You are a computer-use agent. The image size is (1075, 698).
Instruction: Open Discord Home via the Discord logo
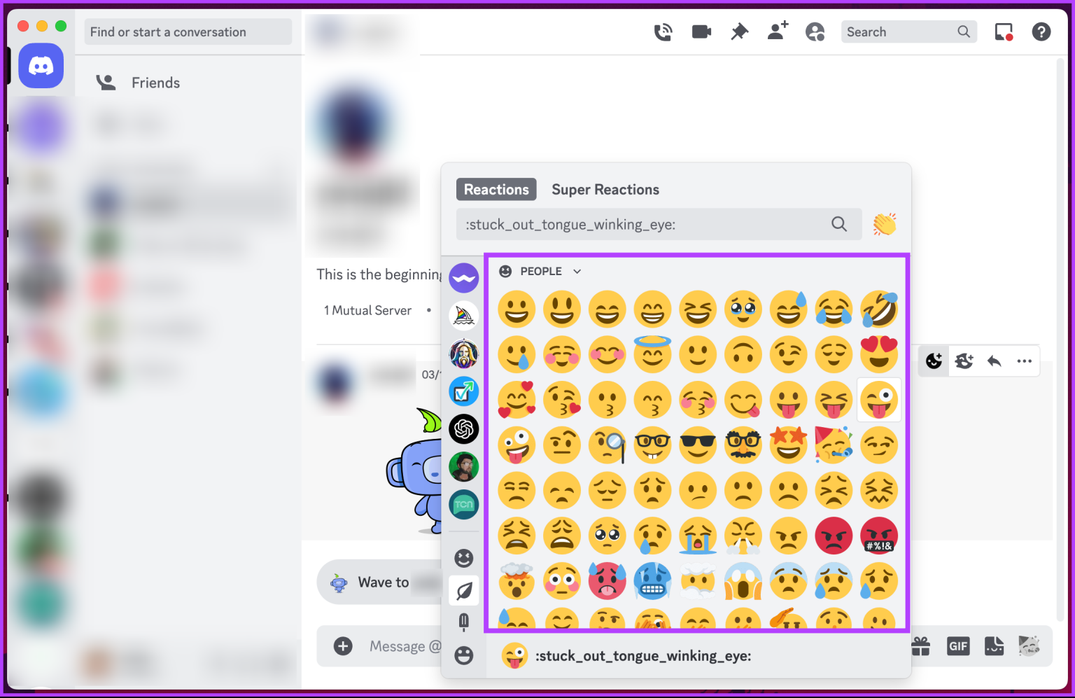click(41, 65)
